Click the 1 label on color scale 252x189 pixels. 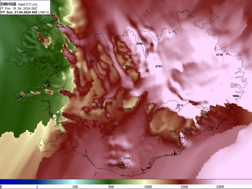[x=37, y=187]
